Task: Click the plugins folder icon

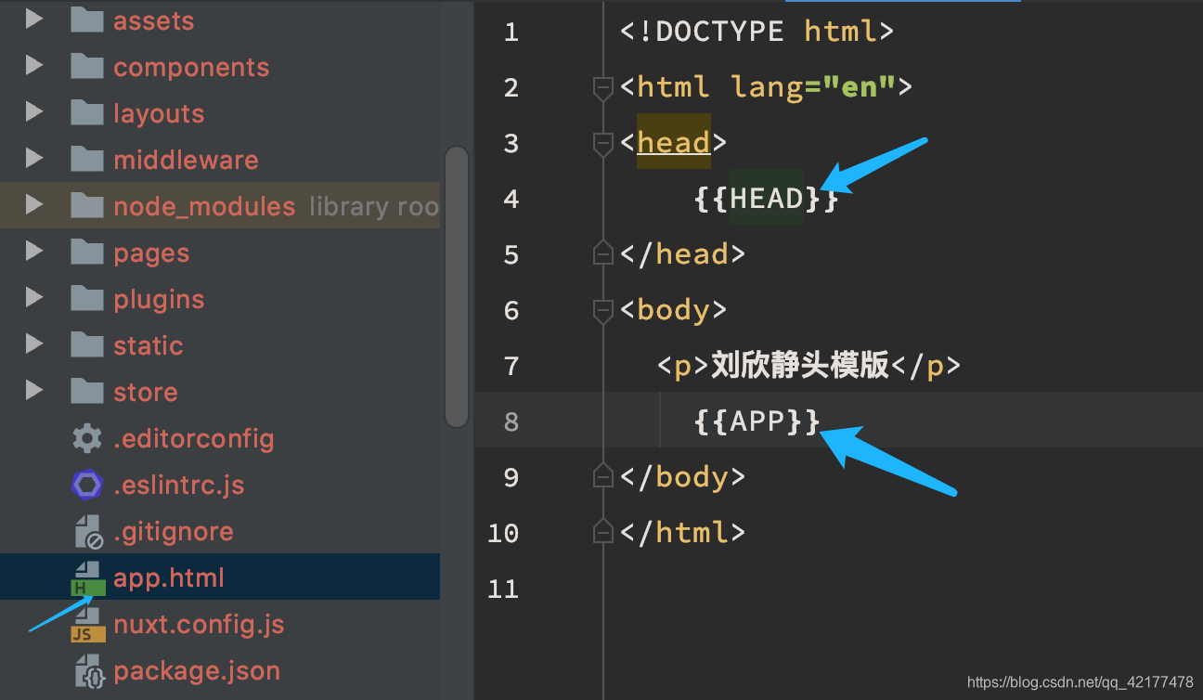Action: click(87, 297)
